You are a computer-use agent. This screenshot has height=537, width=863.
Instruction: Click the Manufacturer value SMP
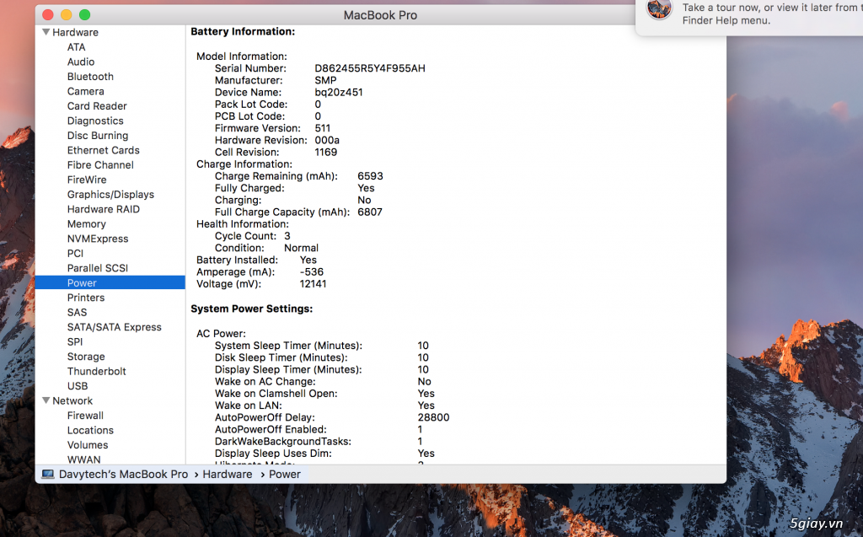325,80
